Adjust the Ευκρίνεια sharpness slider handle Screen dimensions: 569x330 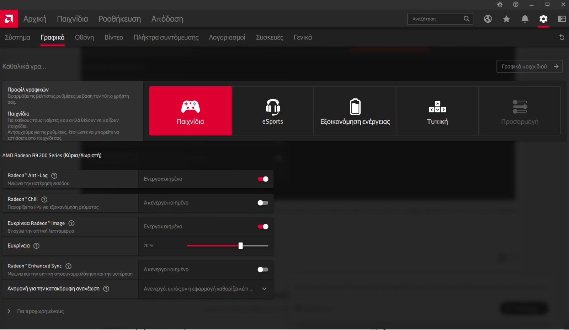(241, 245)
